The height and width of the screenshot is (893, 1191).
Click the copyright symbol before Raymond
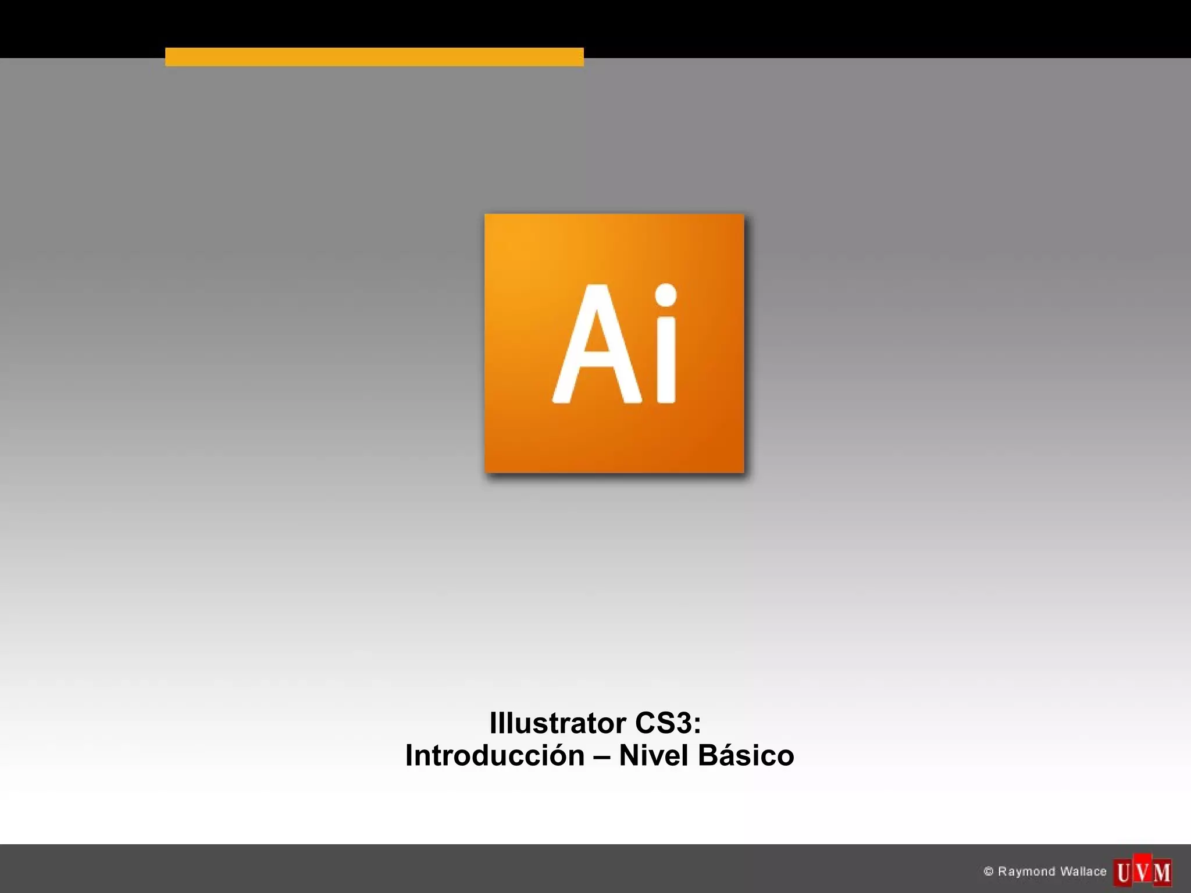tap(988, 871)
